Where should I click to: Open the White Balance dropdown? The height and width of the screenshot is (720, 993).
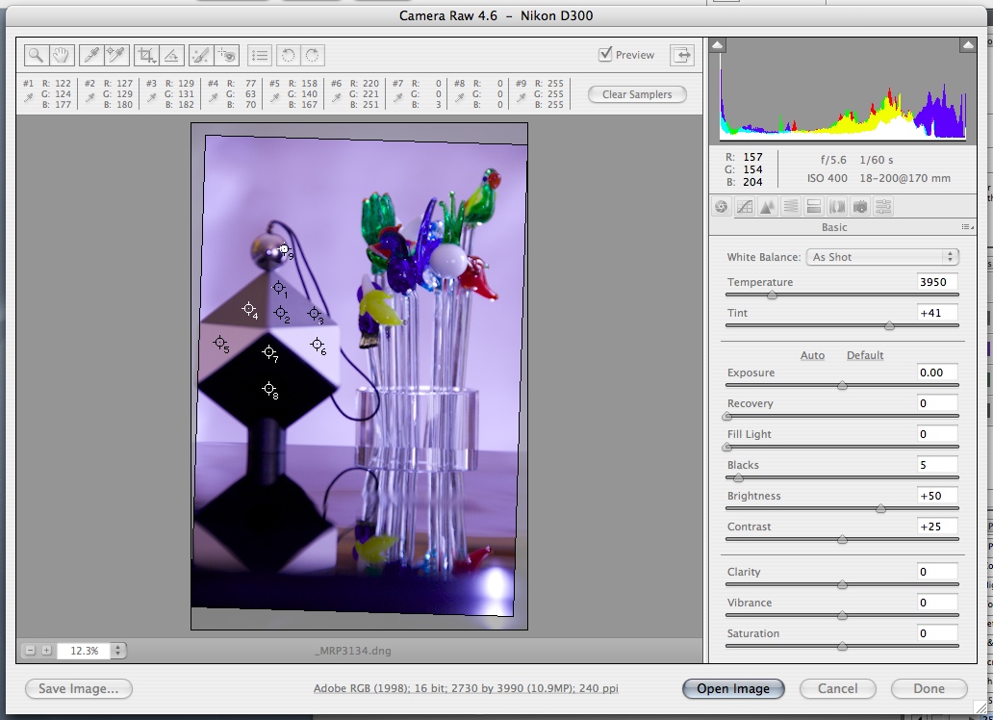click(x=883, y=257)
